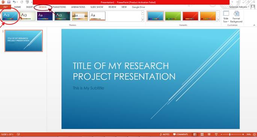Open the Transitions ribbon tab
Image resolution: width=257 pixels, height=137 pixels.
coord(59,7)
